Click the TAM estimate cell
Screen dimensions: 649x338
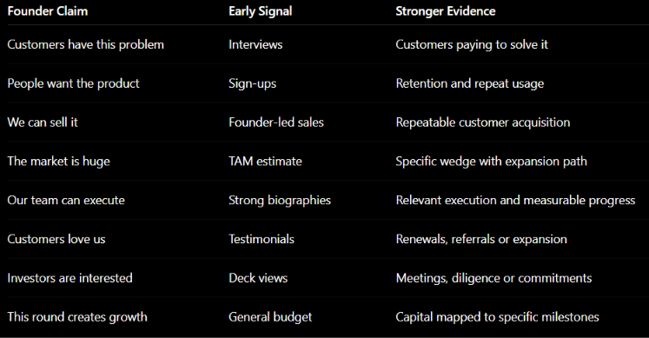coord(265,162)
